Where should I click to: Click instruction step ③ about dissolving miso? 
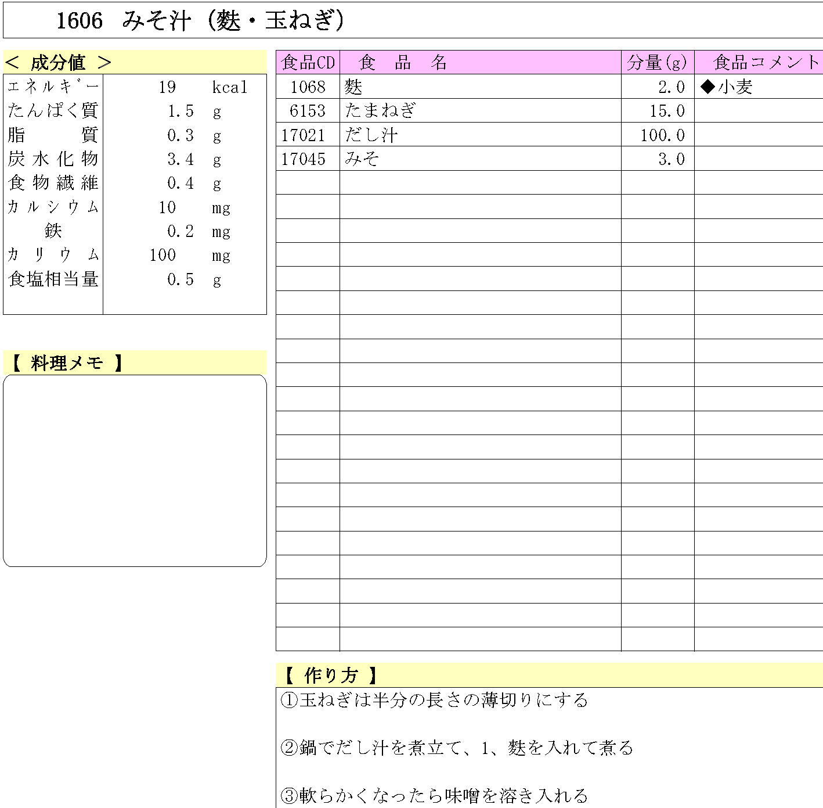coord(434,795)
